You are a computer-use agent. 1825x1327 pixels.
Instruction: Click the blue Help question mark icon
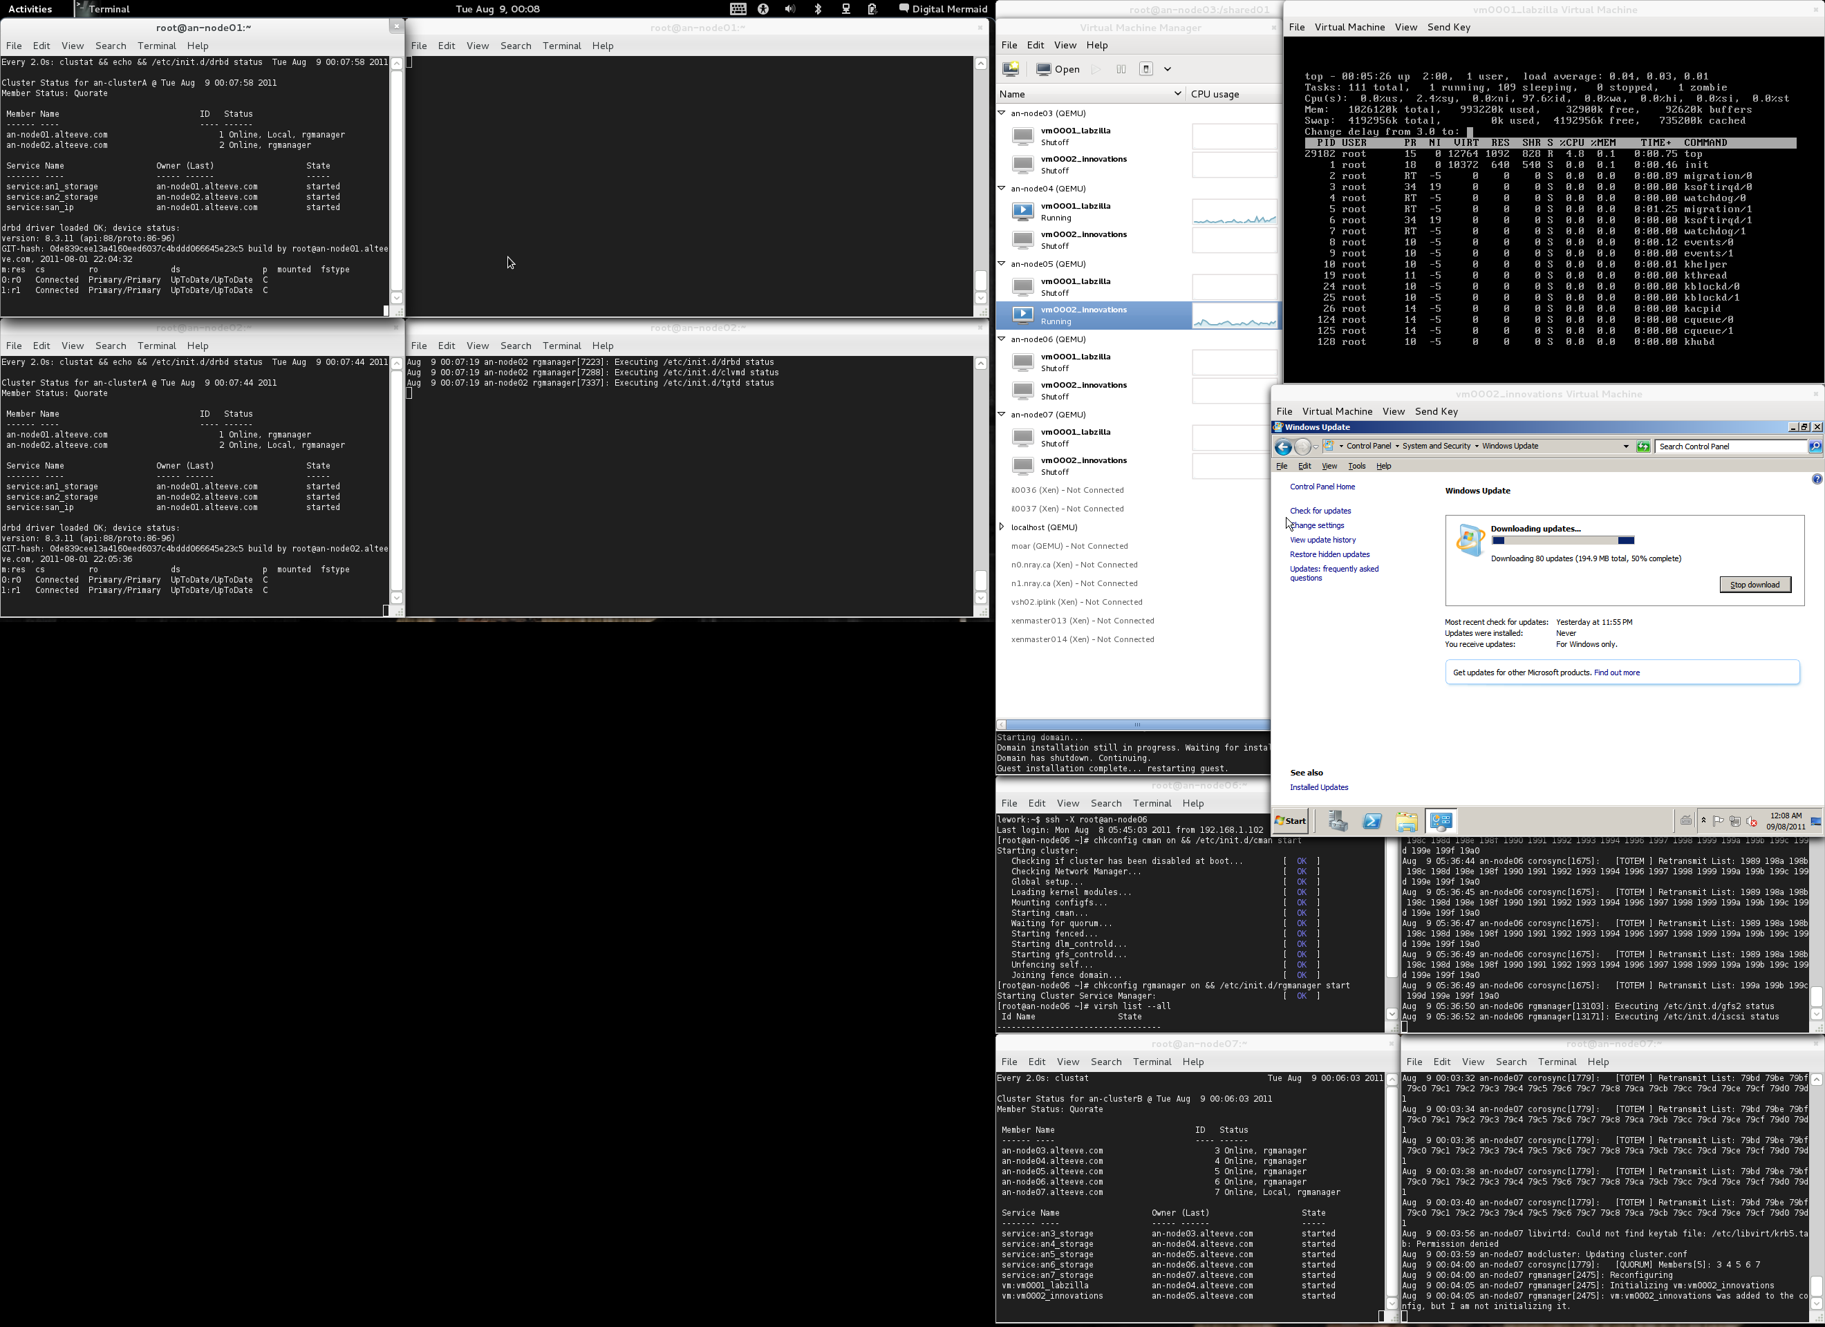1817,479
